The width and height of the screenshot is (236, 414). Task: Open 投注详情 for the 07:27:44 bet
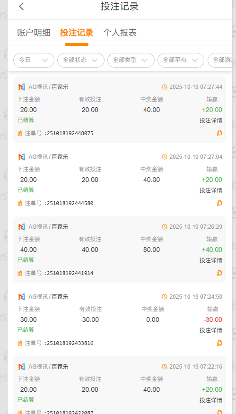[x=210, y=121]
